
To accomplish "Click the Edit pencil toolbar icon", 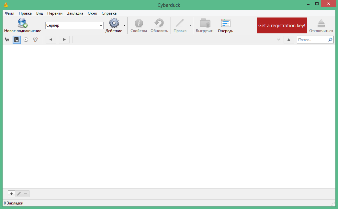I will (x=180, y=23).
